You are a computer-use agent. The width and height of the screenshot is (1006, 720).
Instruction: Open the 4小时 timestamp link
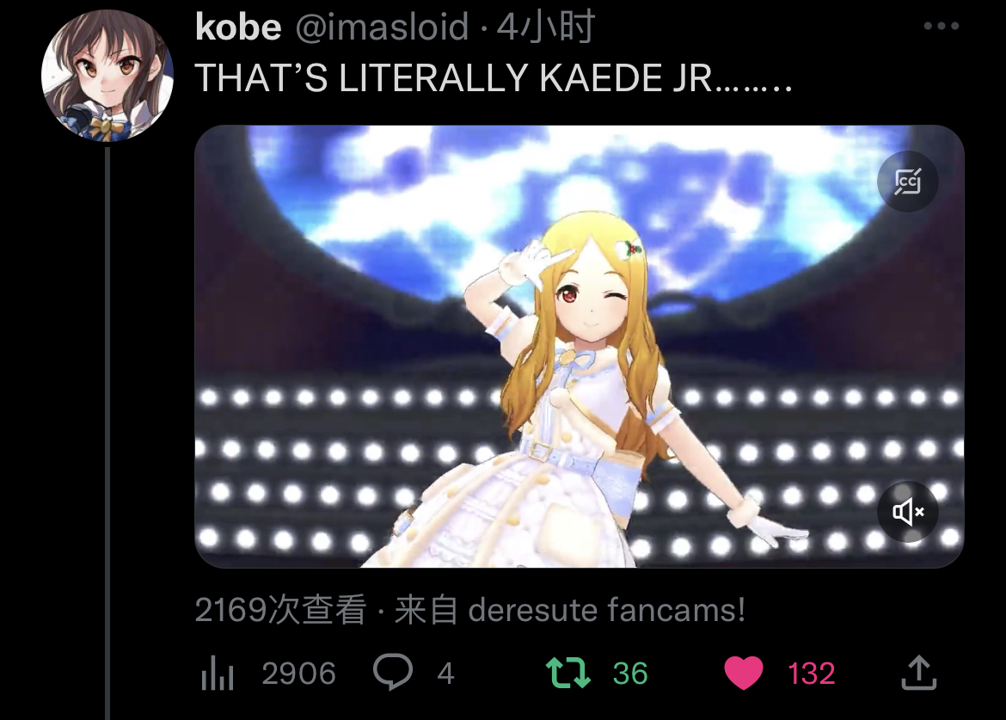[x=546, y=27]
